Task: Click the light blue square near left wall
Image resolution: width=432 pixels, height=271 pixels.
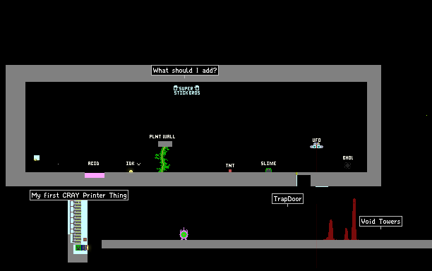Action: click(37, 158)
